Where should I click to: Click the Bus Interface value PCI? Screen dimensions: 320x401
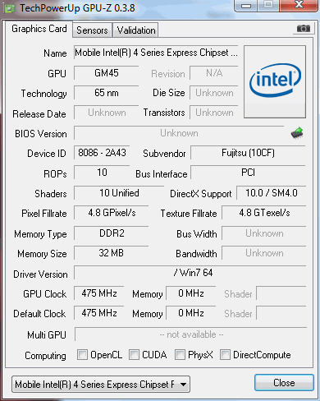(248, 173)
